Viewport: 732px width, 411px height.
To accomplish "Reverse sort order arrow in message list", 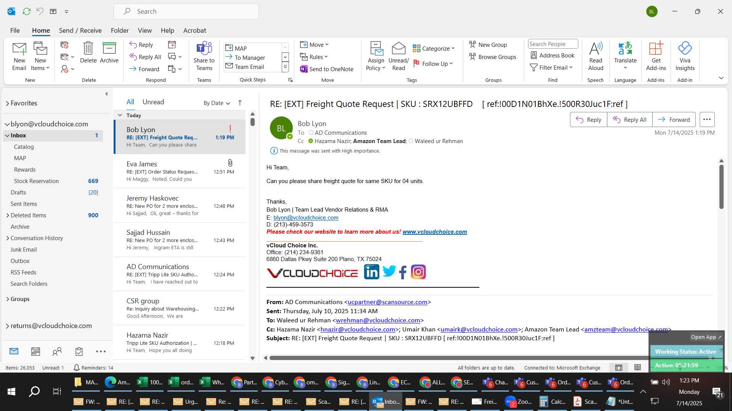I will click(x=240, y=103).
